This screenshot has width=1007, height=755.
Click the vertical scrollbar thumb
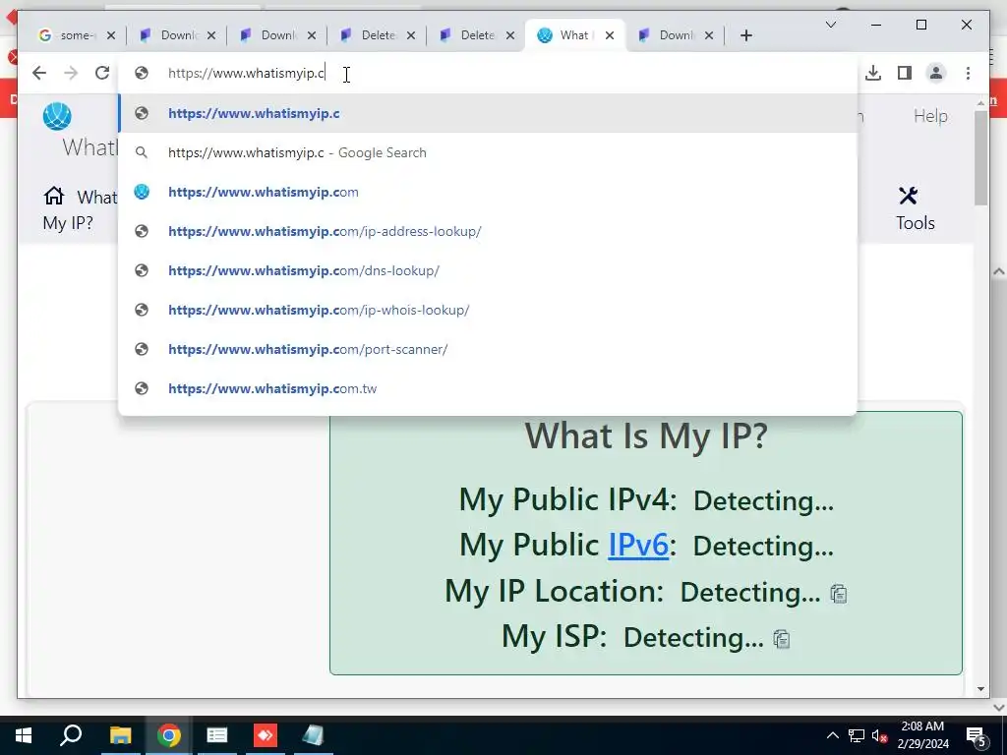tap(980, 158)
